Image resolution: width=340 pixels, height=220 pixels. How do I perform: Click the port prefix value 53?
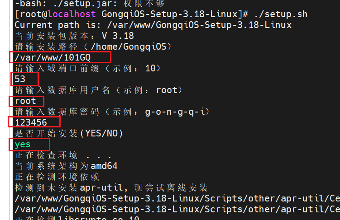click(x=20, y=79)
